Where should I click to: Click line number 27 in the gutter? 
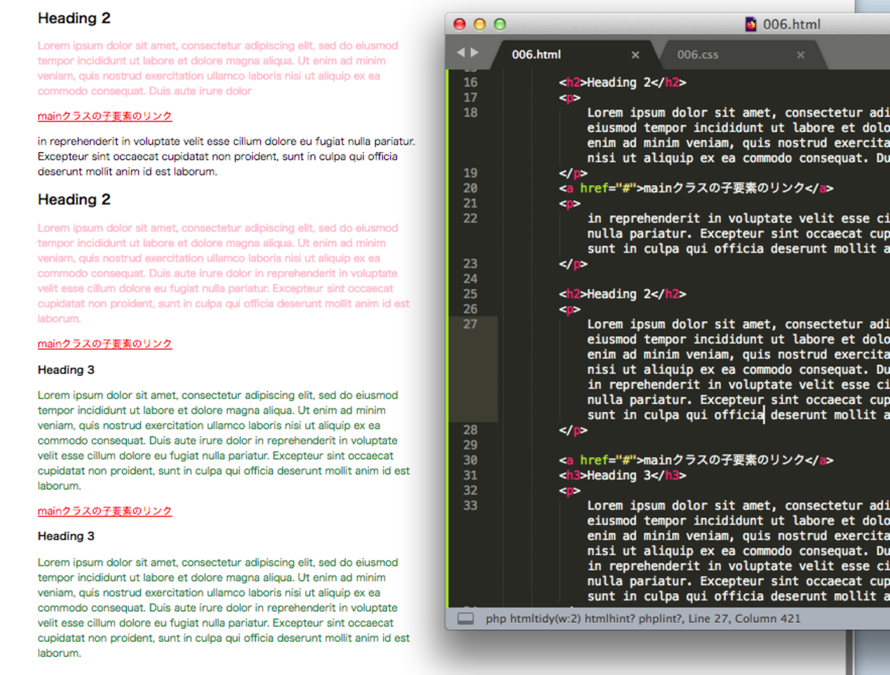pos(470,324)
